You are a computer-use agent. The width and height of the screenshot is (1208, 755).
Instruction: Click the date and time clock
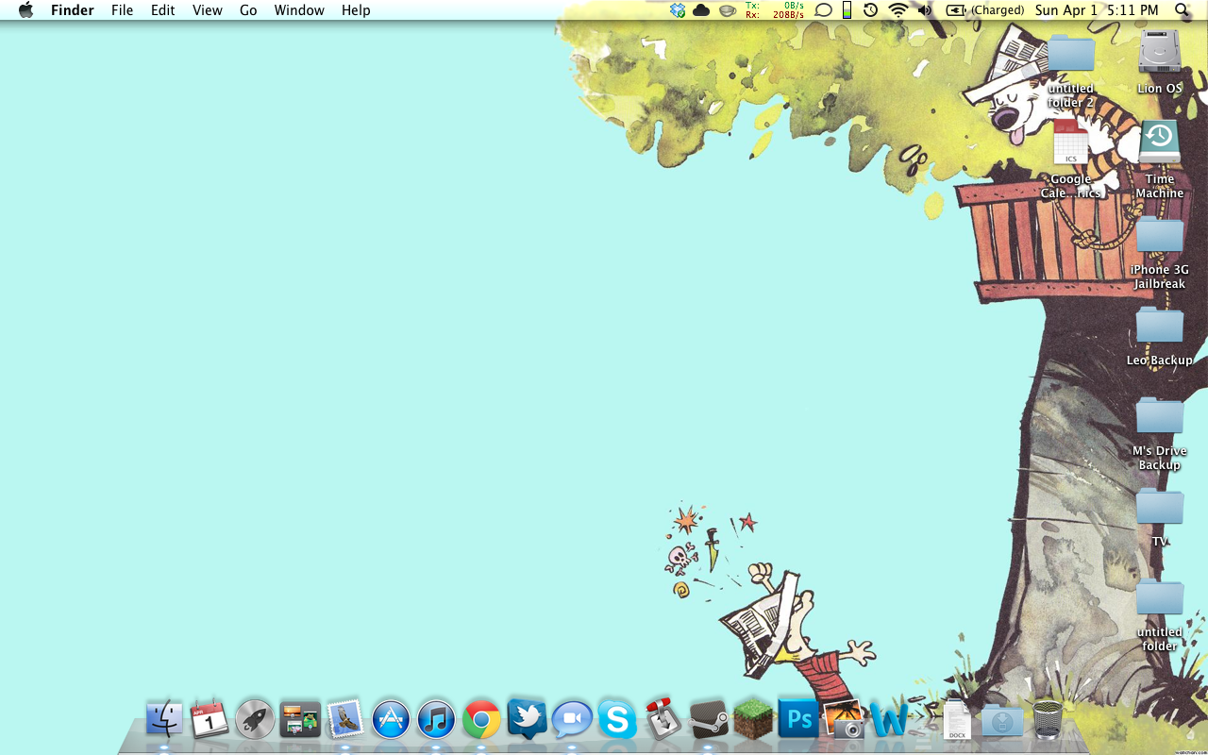pyautogui.click(x=1097, y=10)
